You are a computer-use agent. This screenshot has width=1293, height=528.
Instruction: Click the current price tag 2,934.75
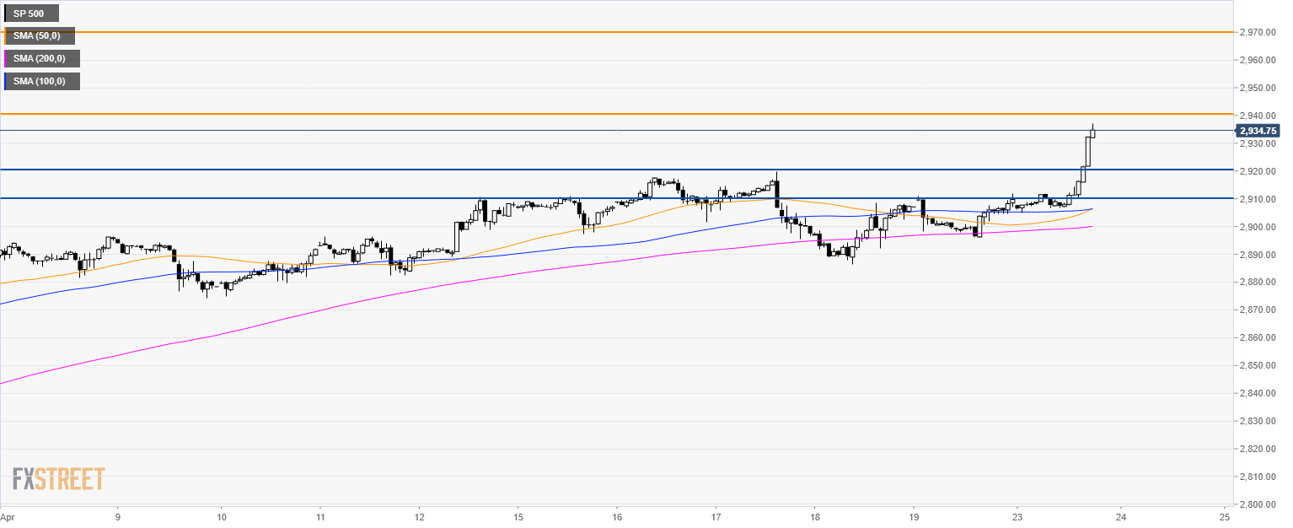point(1258,131)
